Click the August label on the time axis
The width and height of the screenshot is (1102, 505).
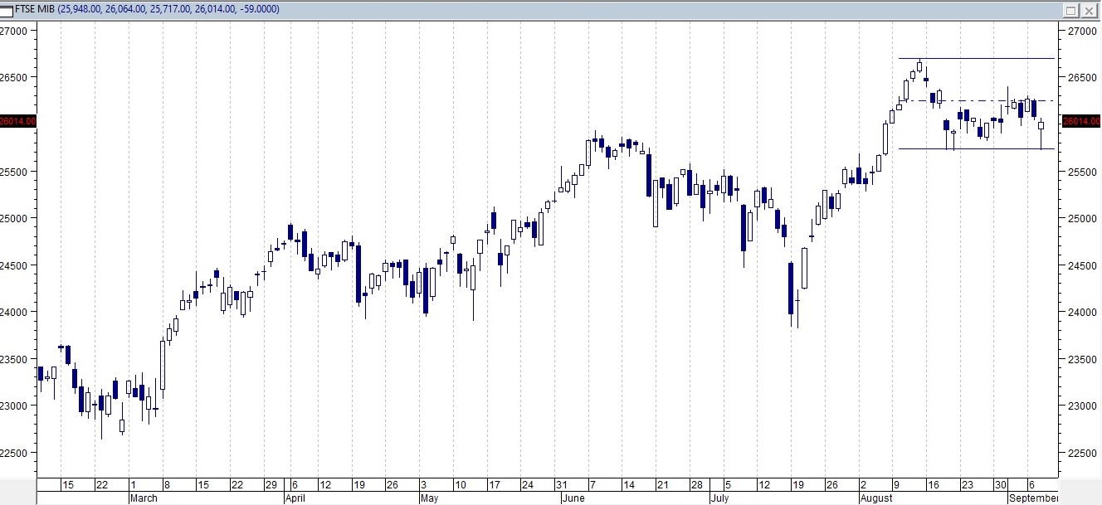(x=875, y=498)
